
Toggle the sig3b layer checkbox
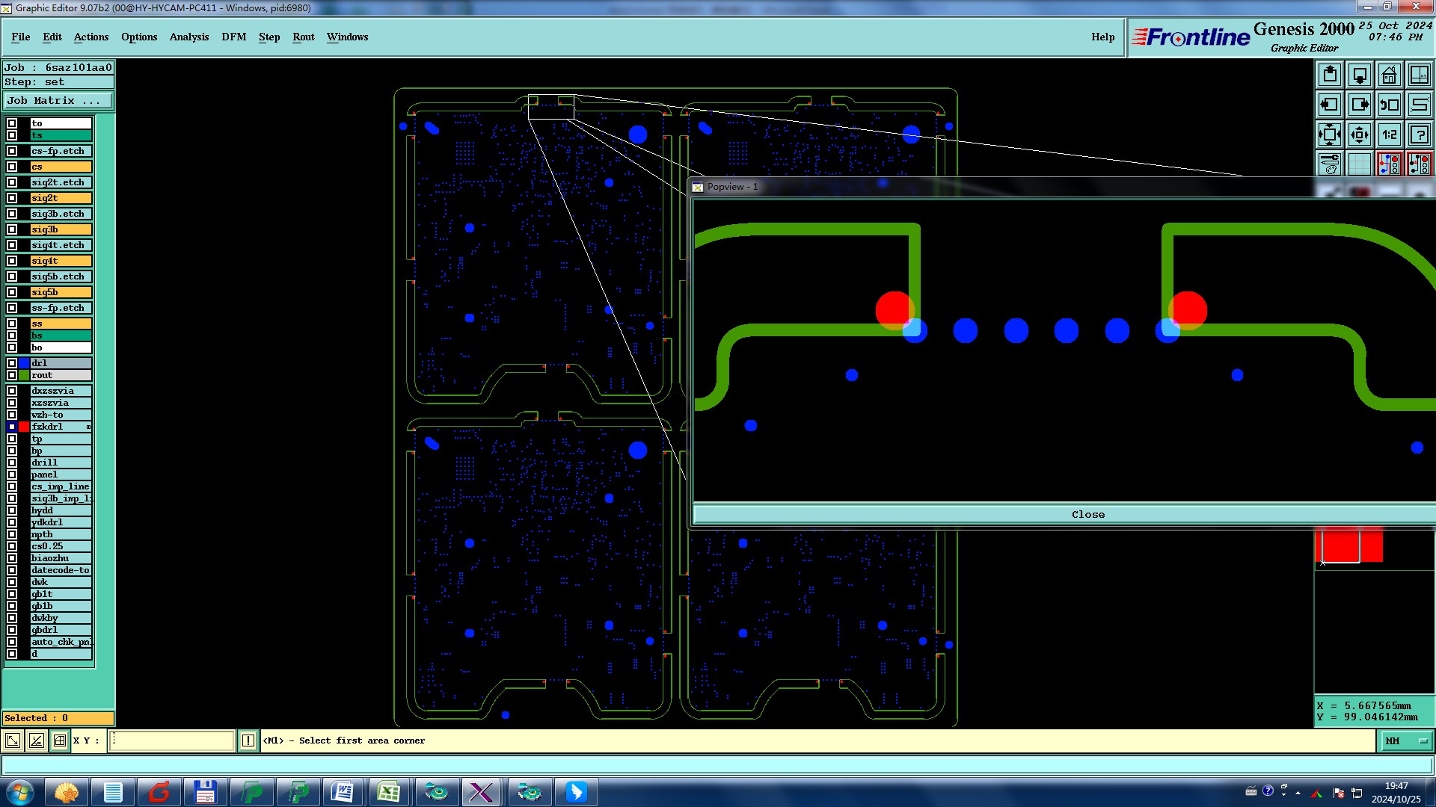pos(12,229)
